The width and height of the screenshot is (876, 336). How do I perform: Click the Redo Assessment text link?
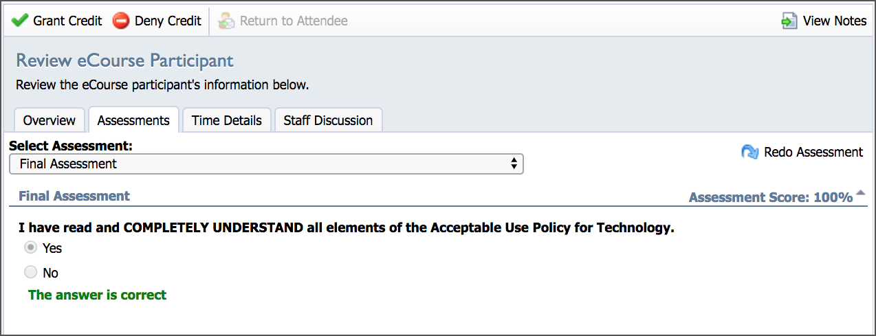click(813, 152)
